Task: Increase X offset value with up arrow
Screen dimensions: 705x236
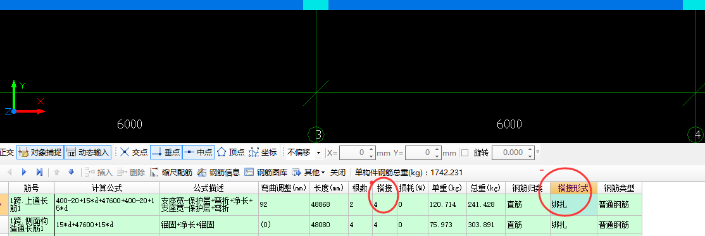Action: 371,150
